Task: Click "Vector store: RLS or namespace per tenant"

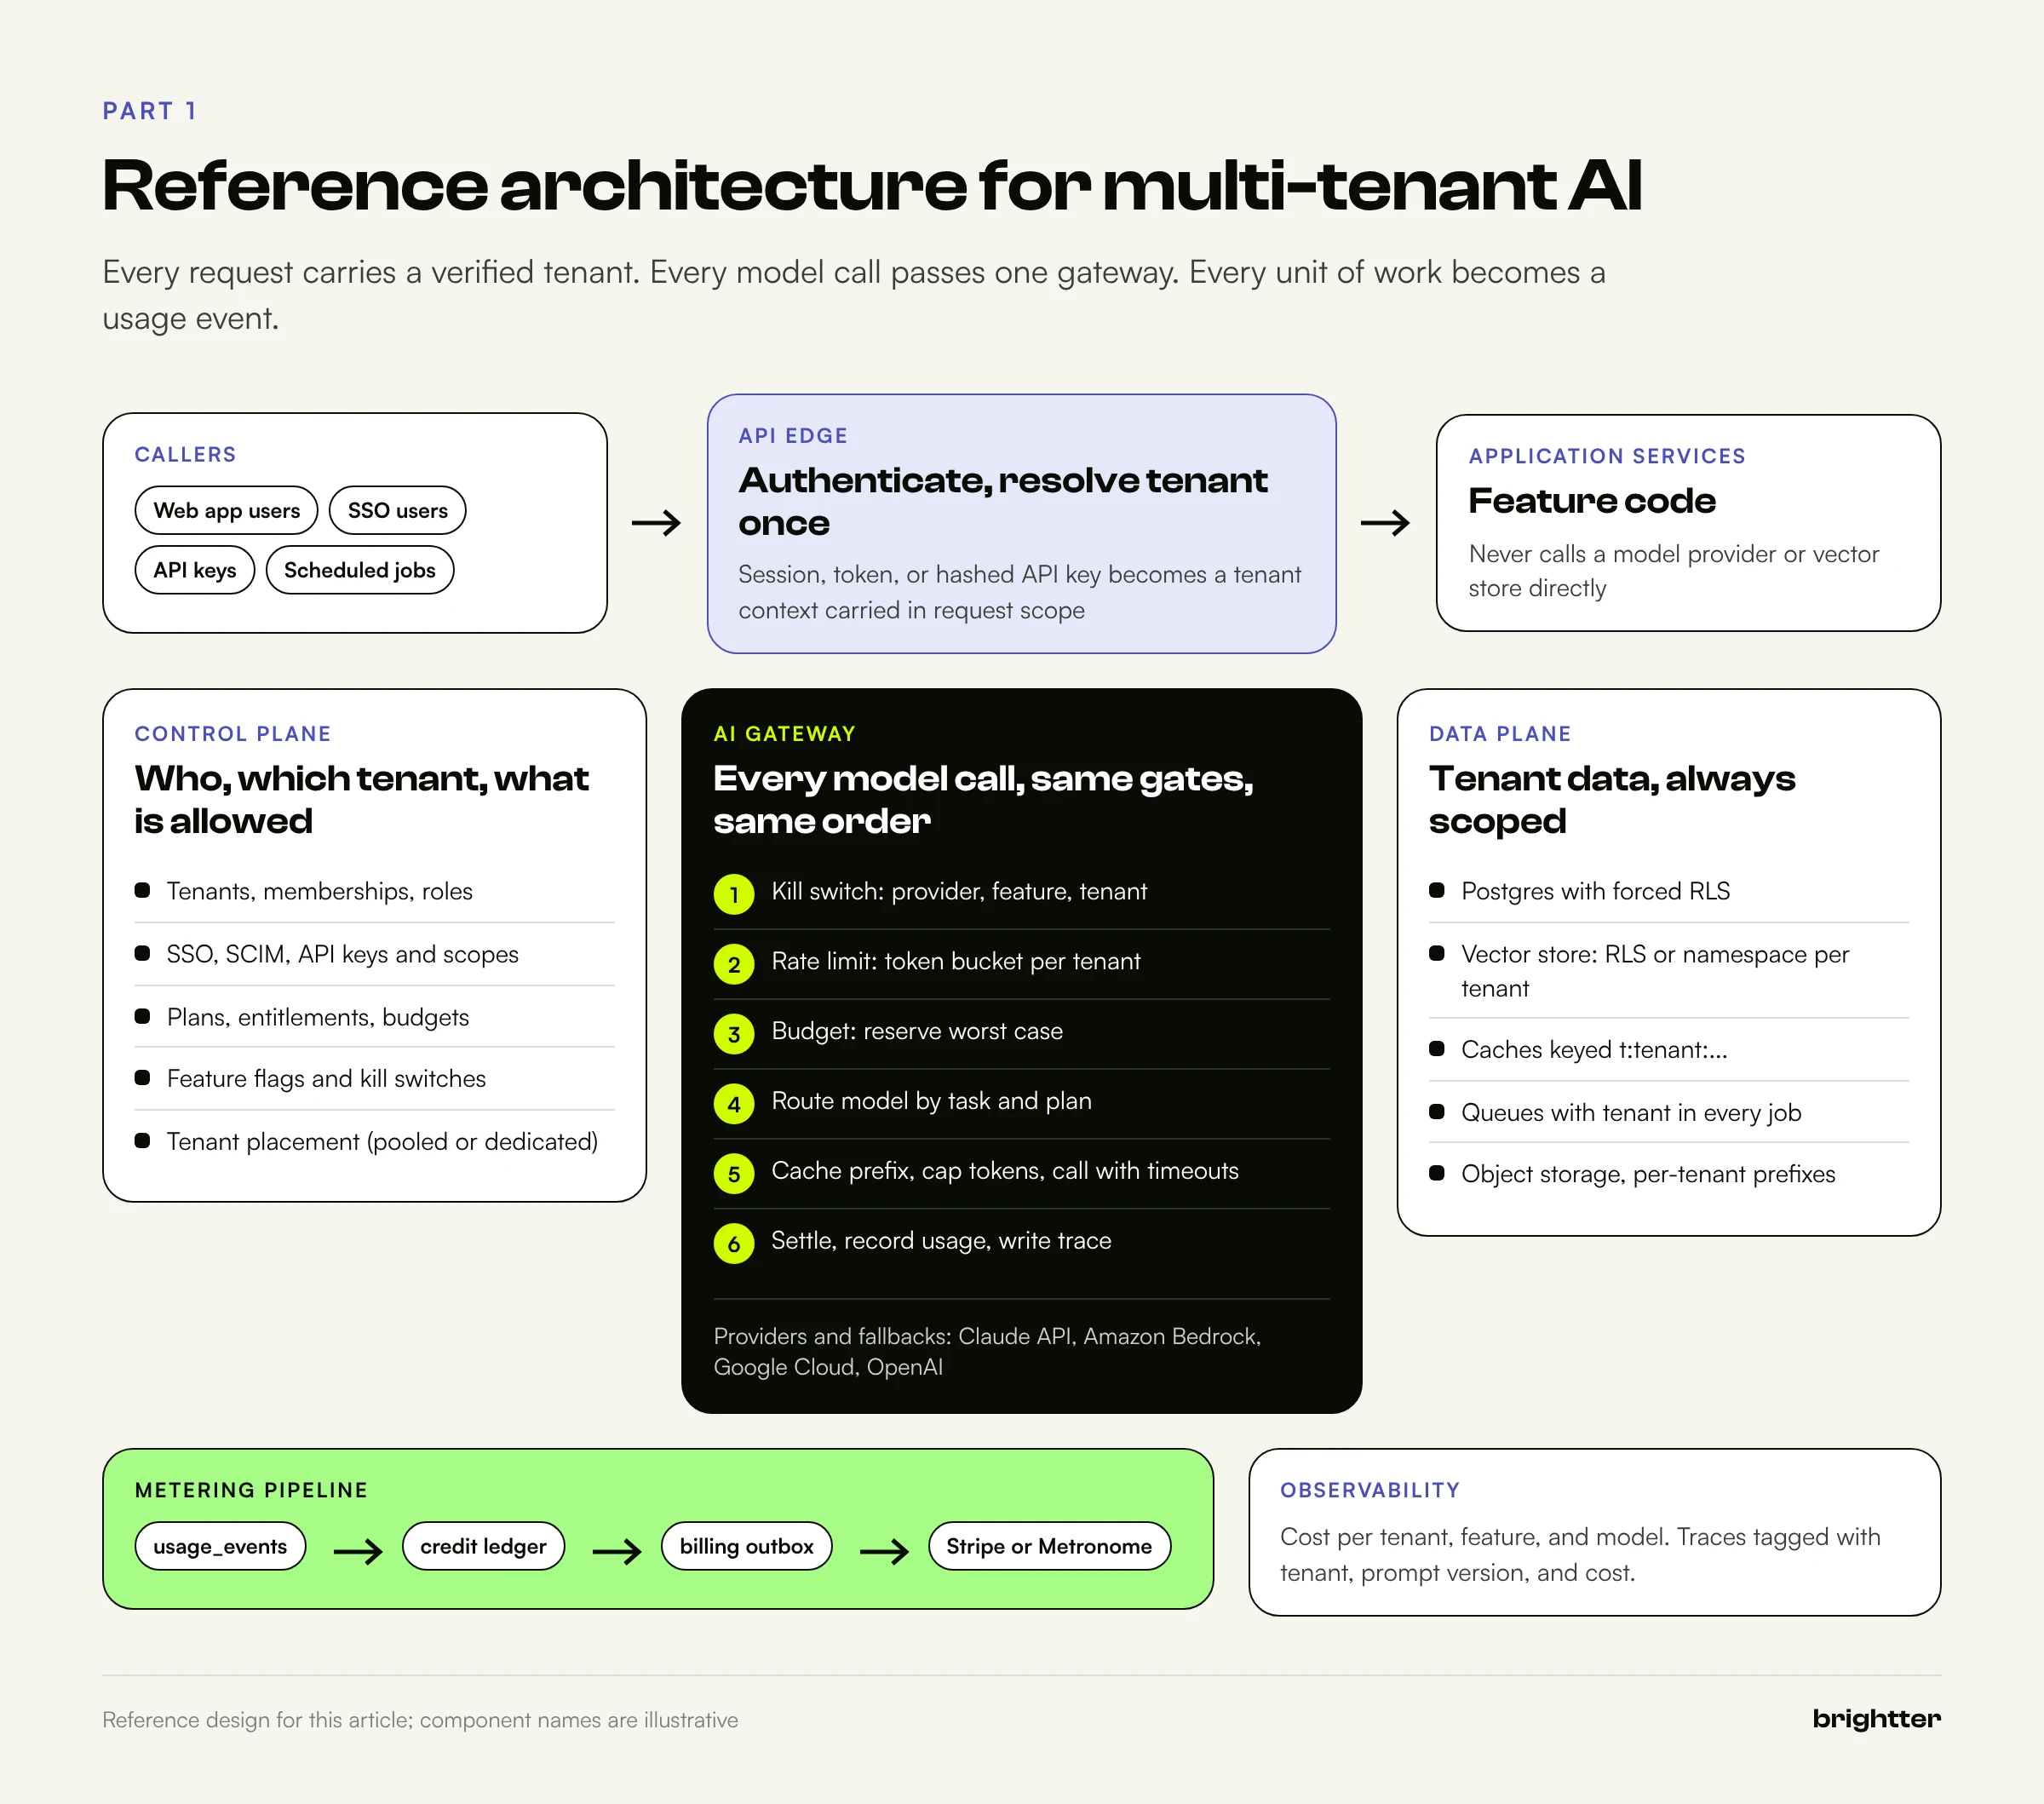Action: click(1655, 971)
